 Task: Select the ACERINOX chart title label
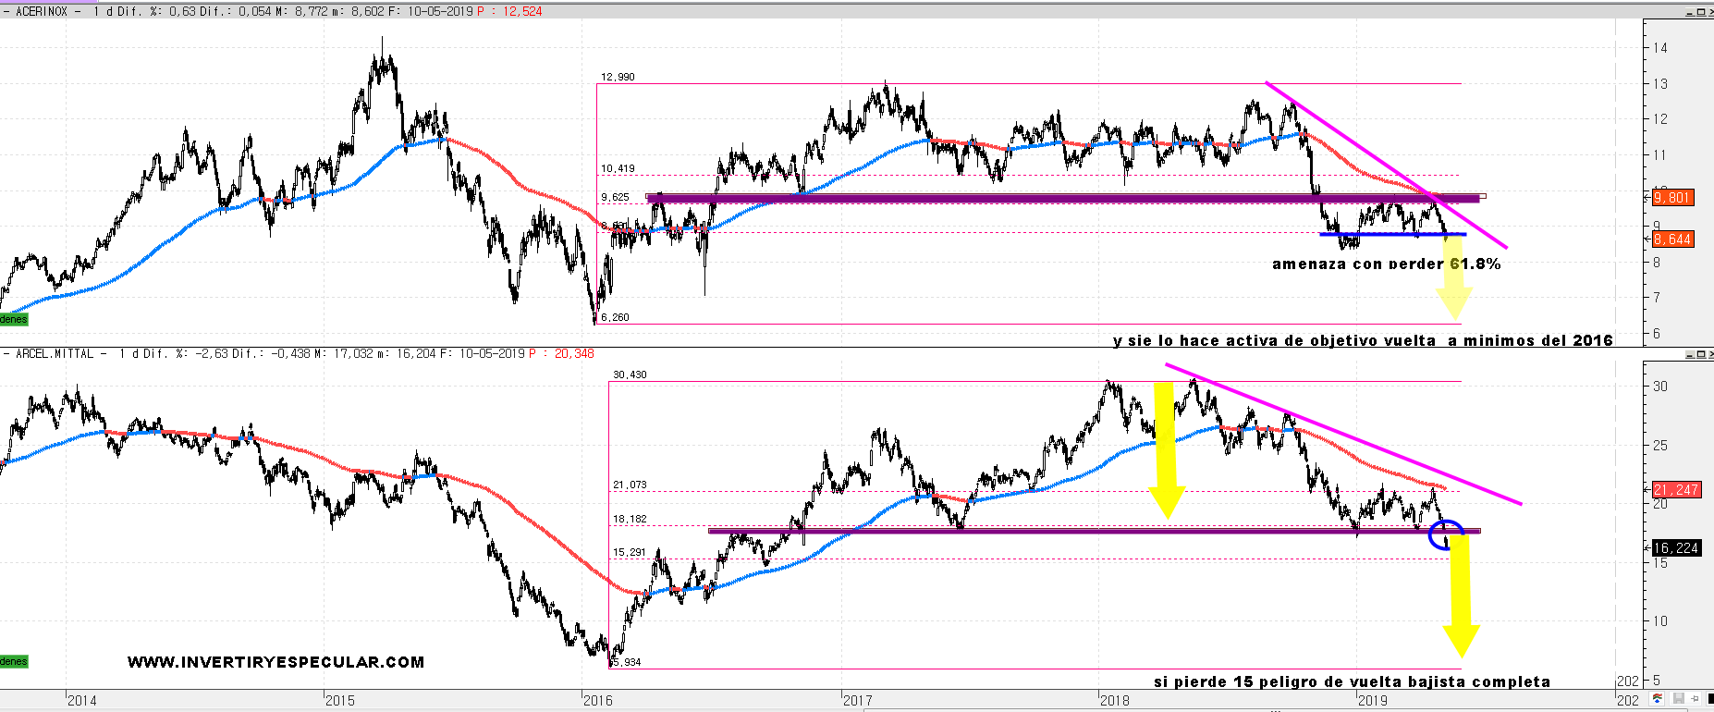[x=42, y=12]
